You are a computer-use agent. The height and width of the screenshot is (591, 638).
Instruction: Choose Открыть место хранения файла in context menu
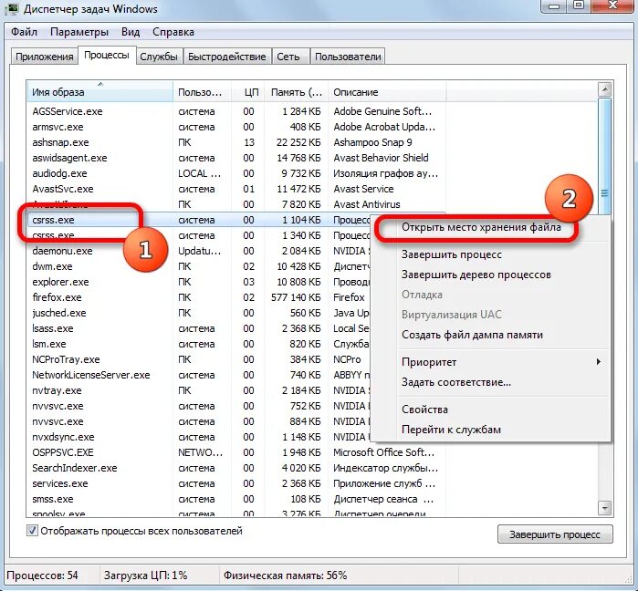pyautogui.click(x=481, y=227)
